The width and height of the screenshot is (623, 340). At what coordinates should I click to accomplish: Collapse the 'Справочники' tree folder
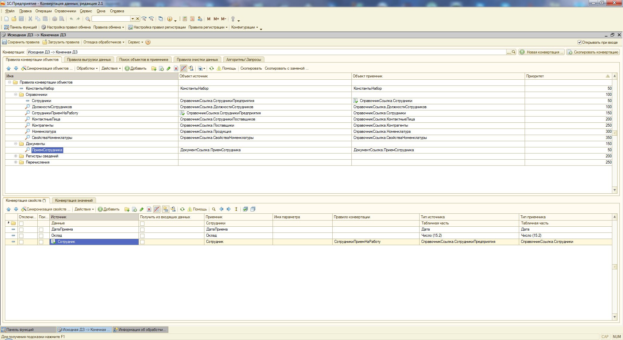point(16,95)
